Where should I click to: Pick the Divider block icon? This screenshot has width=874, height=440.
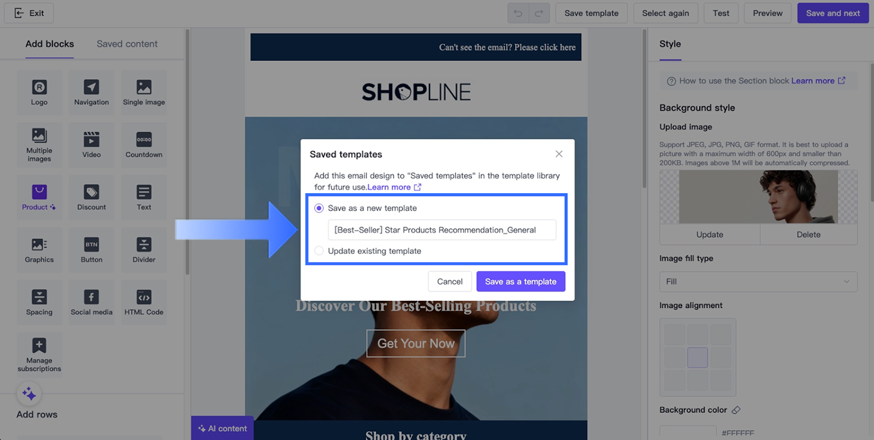[x=144, y=244]
